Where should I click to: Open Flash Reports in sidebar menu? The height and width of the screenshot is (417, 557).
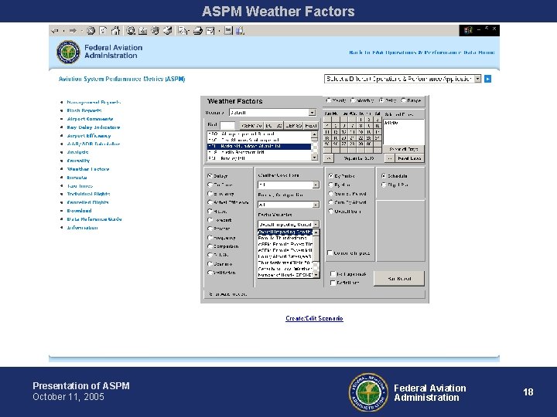point(84,110)
